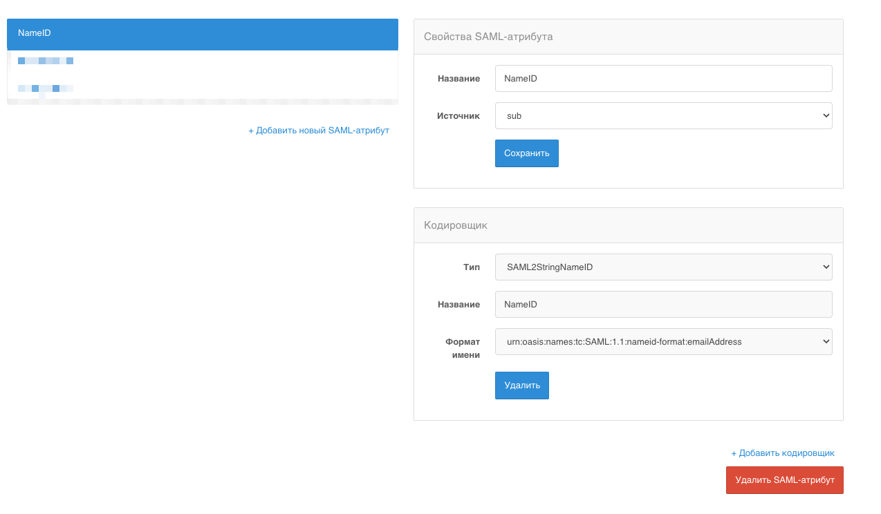Expand the Тип dropdown with SAML2StringNameID
This screenshot has width=881, height=514.
click(663, 267)
